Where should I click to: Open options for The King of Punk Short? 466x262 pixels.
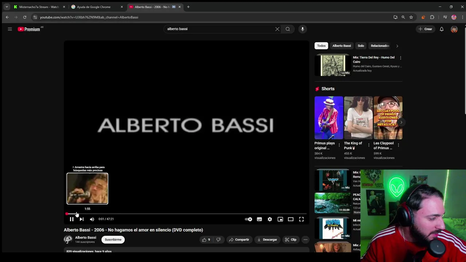(x=369, y=145)
